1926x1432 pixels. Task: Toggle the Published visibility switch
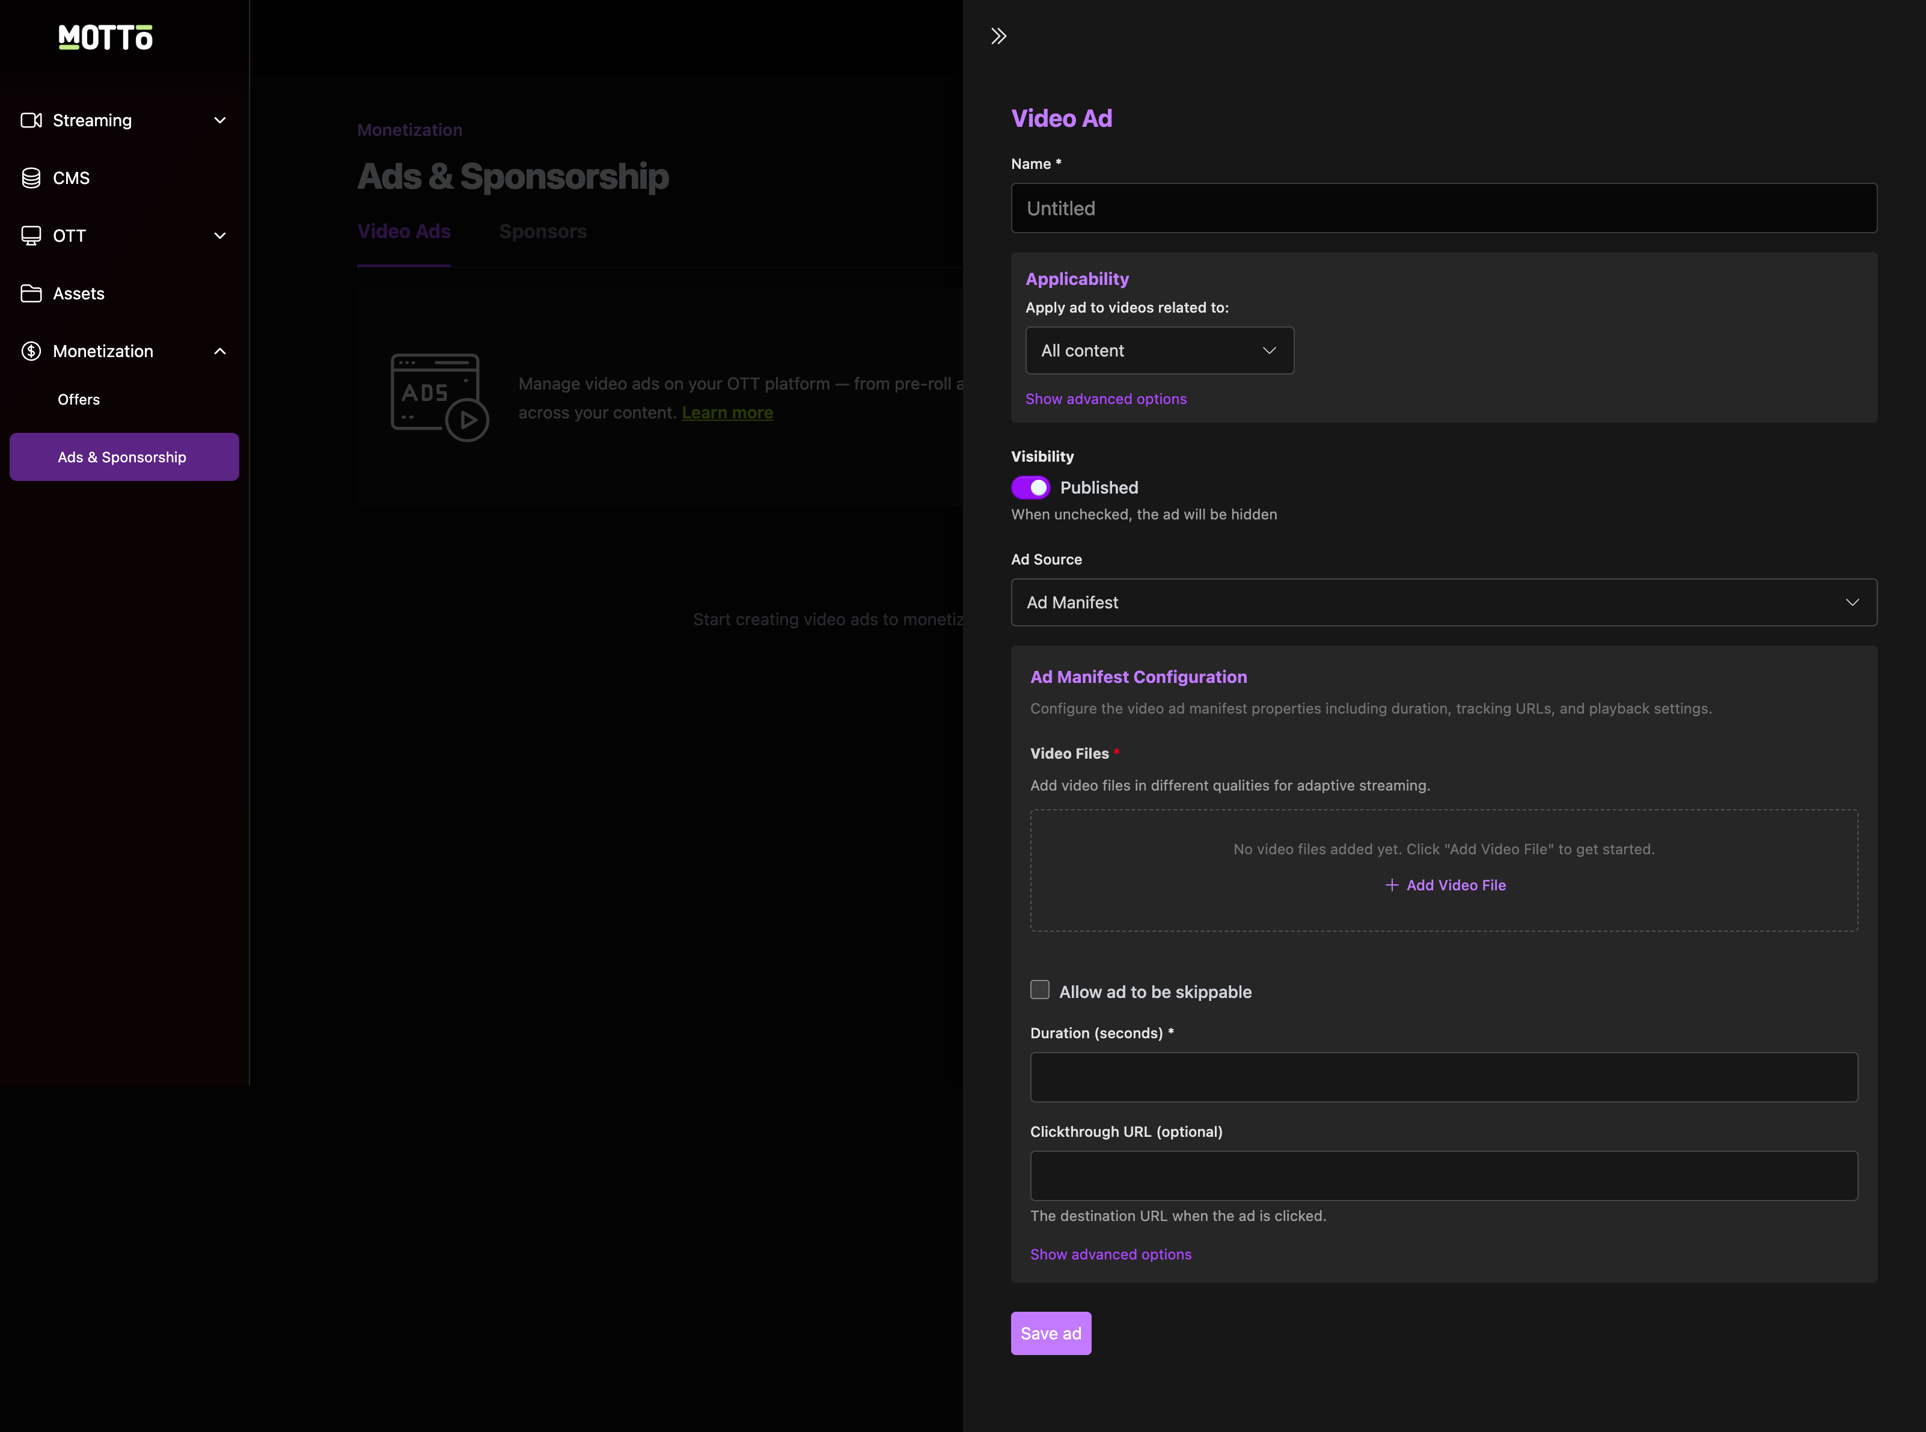tap(1030, 488)
